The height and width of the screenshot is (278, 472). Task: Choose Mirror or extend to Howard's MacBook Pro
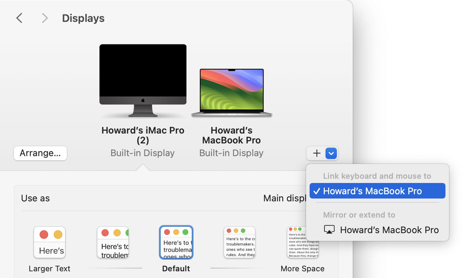tap(389, 230)
